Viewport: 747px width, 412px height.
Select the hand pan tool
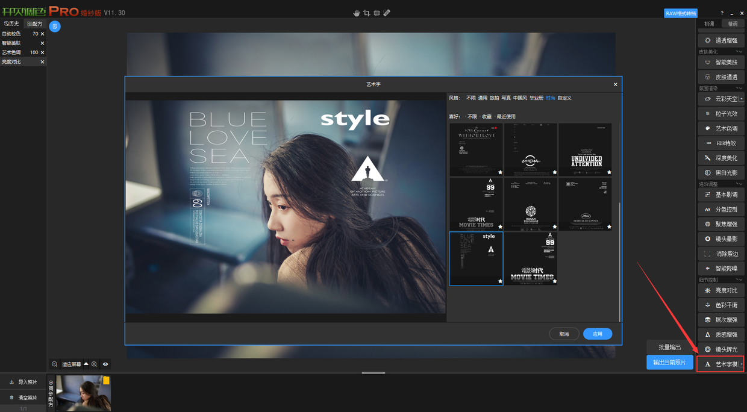(x=356, y=13)
